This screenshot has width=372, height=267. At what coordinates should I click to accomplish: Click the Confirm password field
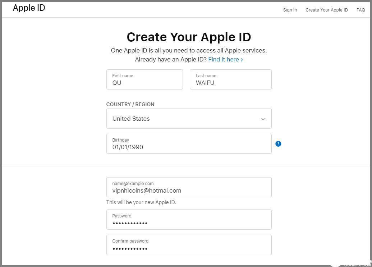click(x=189, y=245)
